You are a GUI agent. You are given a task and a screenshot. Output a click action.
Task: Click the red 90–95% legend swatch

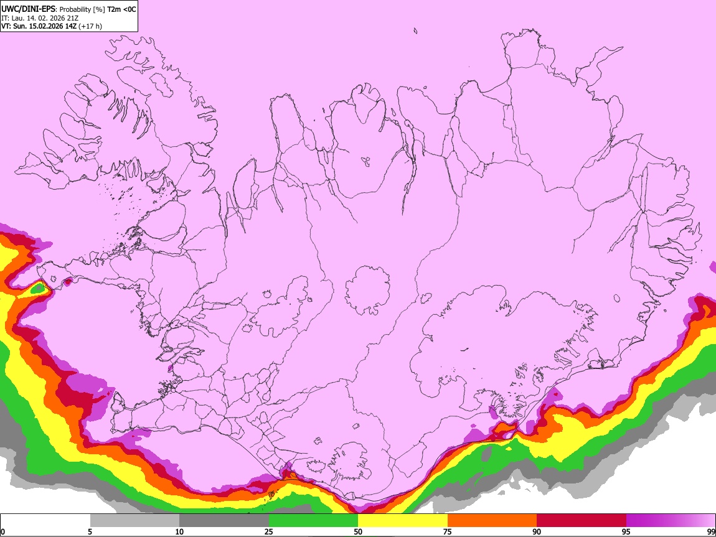582,520
